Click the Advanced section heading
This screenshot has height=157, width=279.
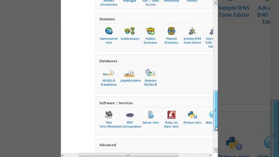(108, 145)
